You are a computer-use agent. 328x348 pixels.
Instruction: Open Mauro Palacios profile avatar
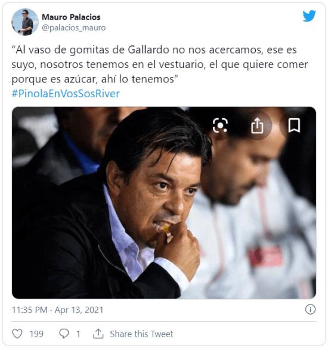(x=25, y=22)
